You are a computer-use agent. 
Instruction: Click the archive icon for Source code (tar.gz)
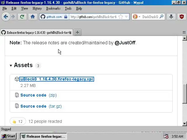(x=17, y=106)
